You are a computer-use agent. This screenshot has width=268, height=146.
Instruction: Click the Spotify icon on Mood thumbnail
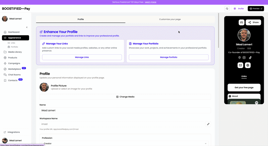[x=256, y=103]
